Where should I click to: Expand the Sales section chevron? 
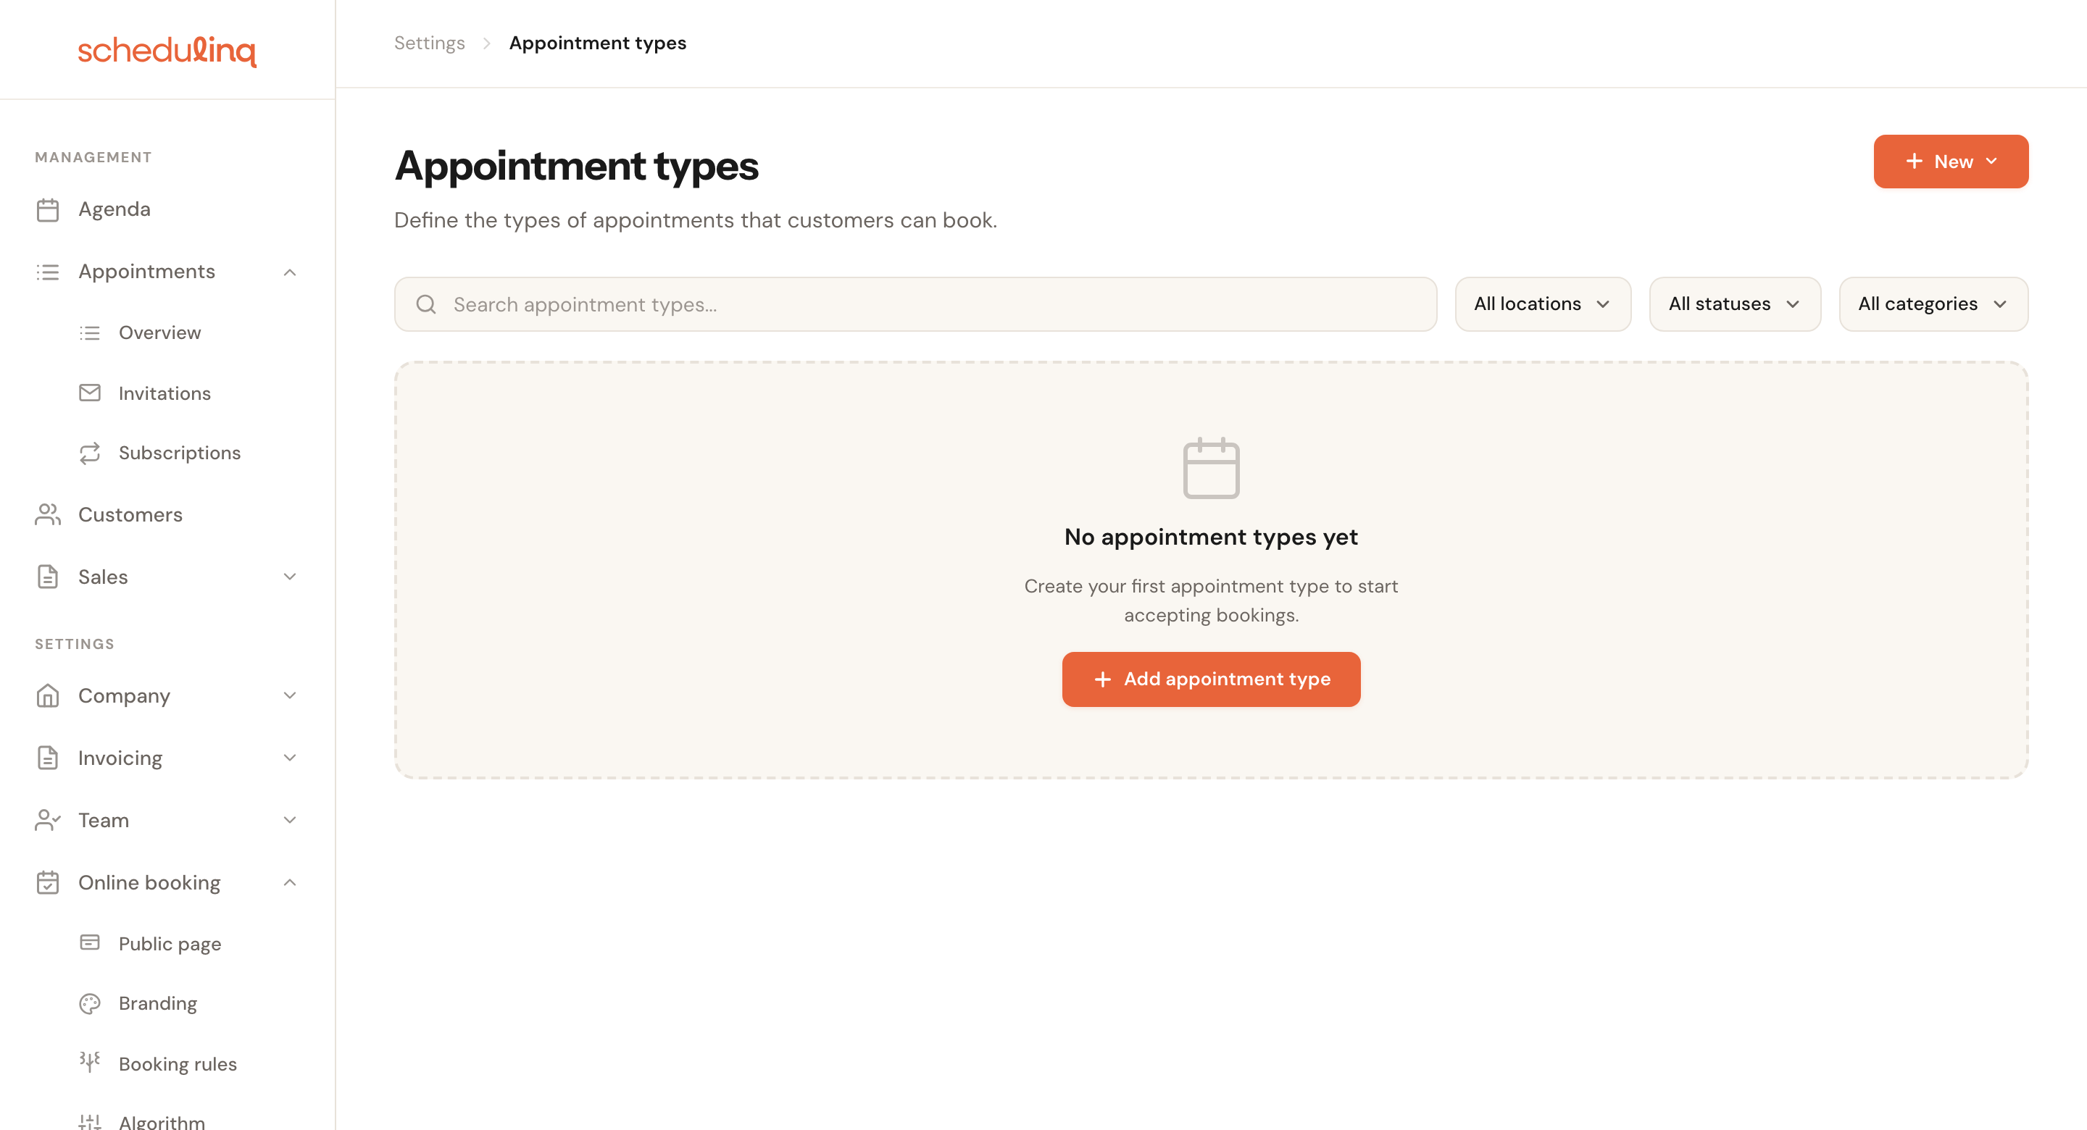(x=290, y=577)
